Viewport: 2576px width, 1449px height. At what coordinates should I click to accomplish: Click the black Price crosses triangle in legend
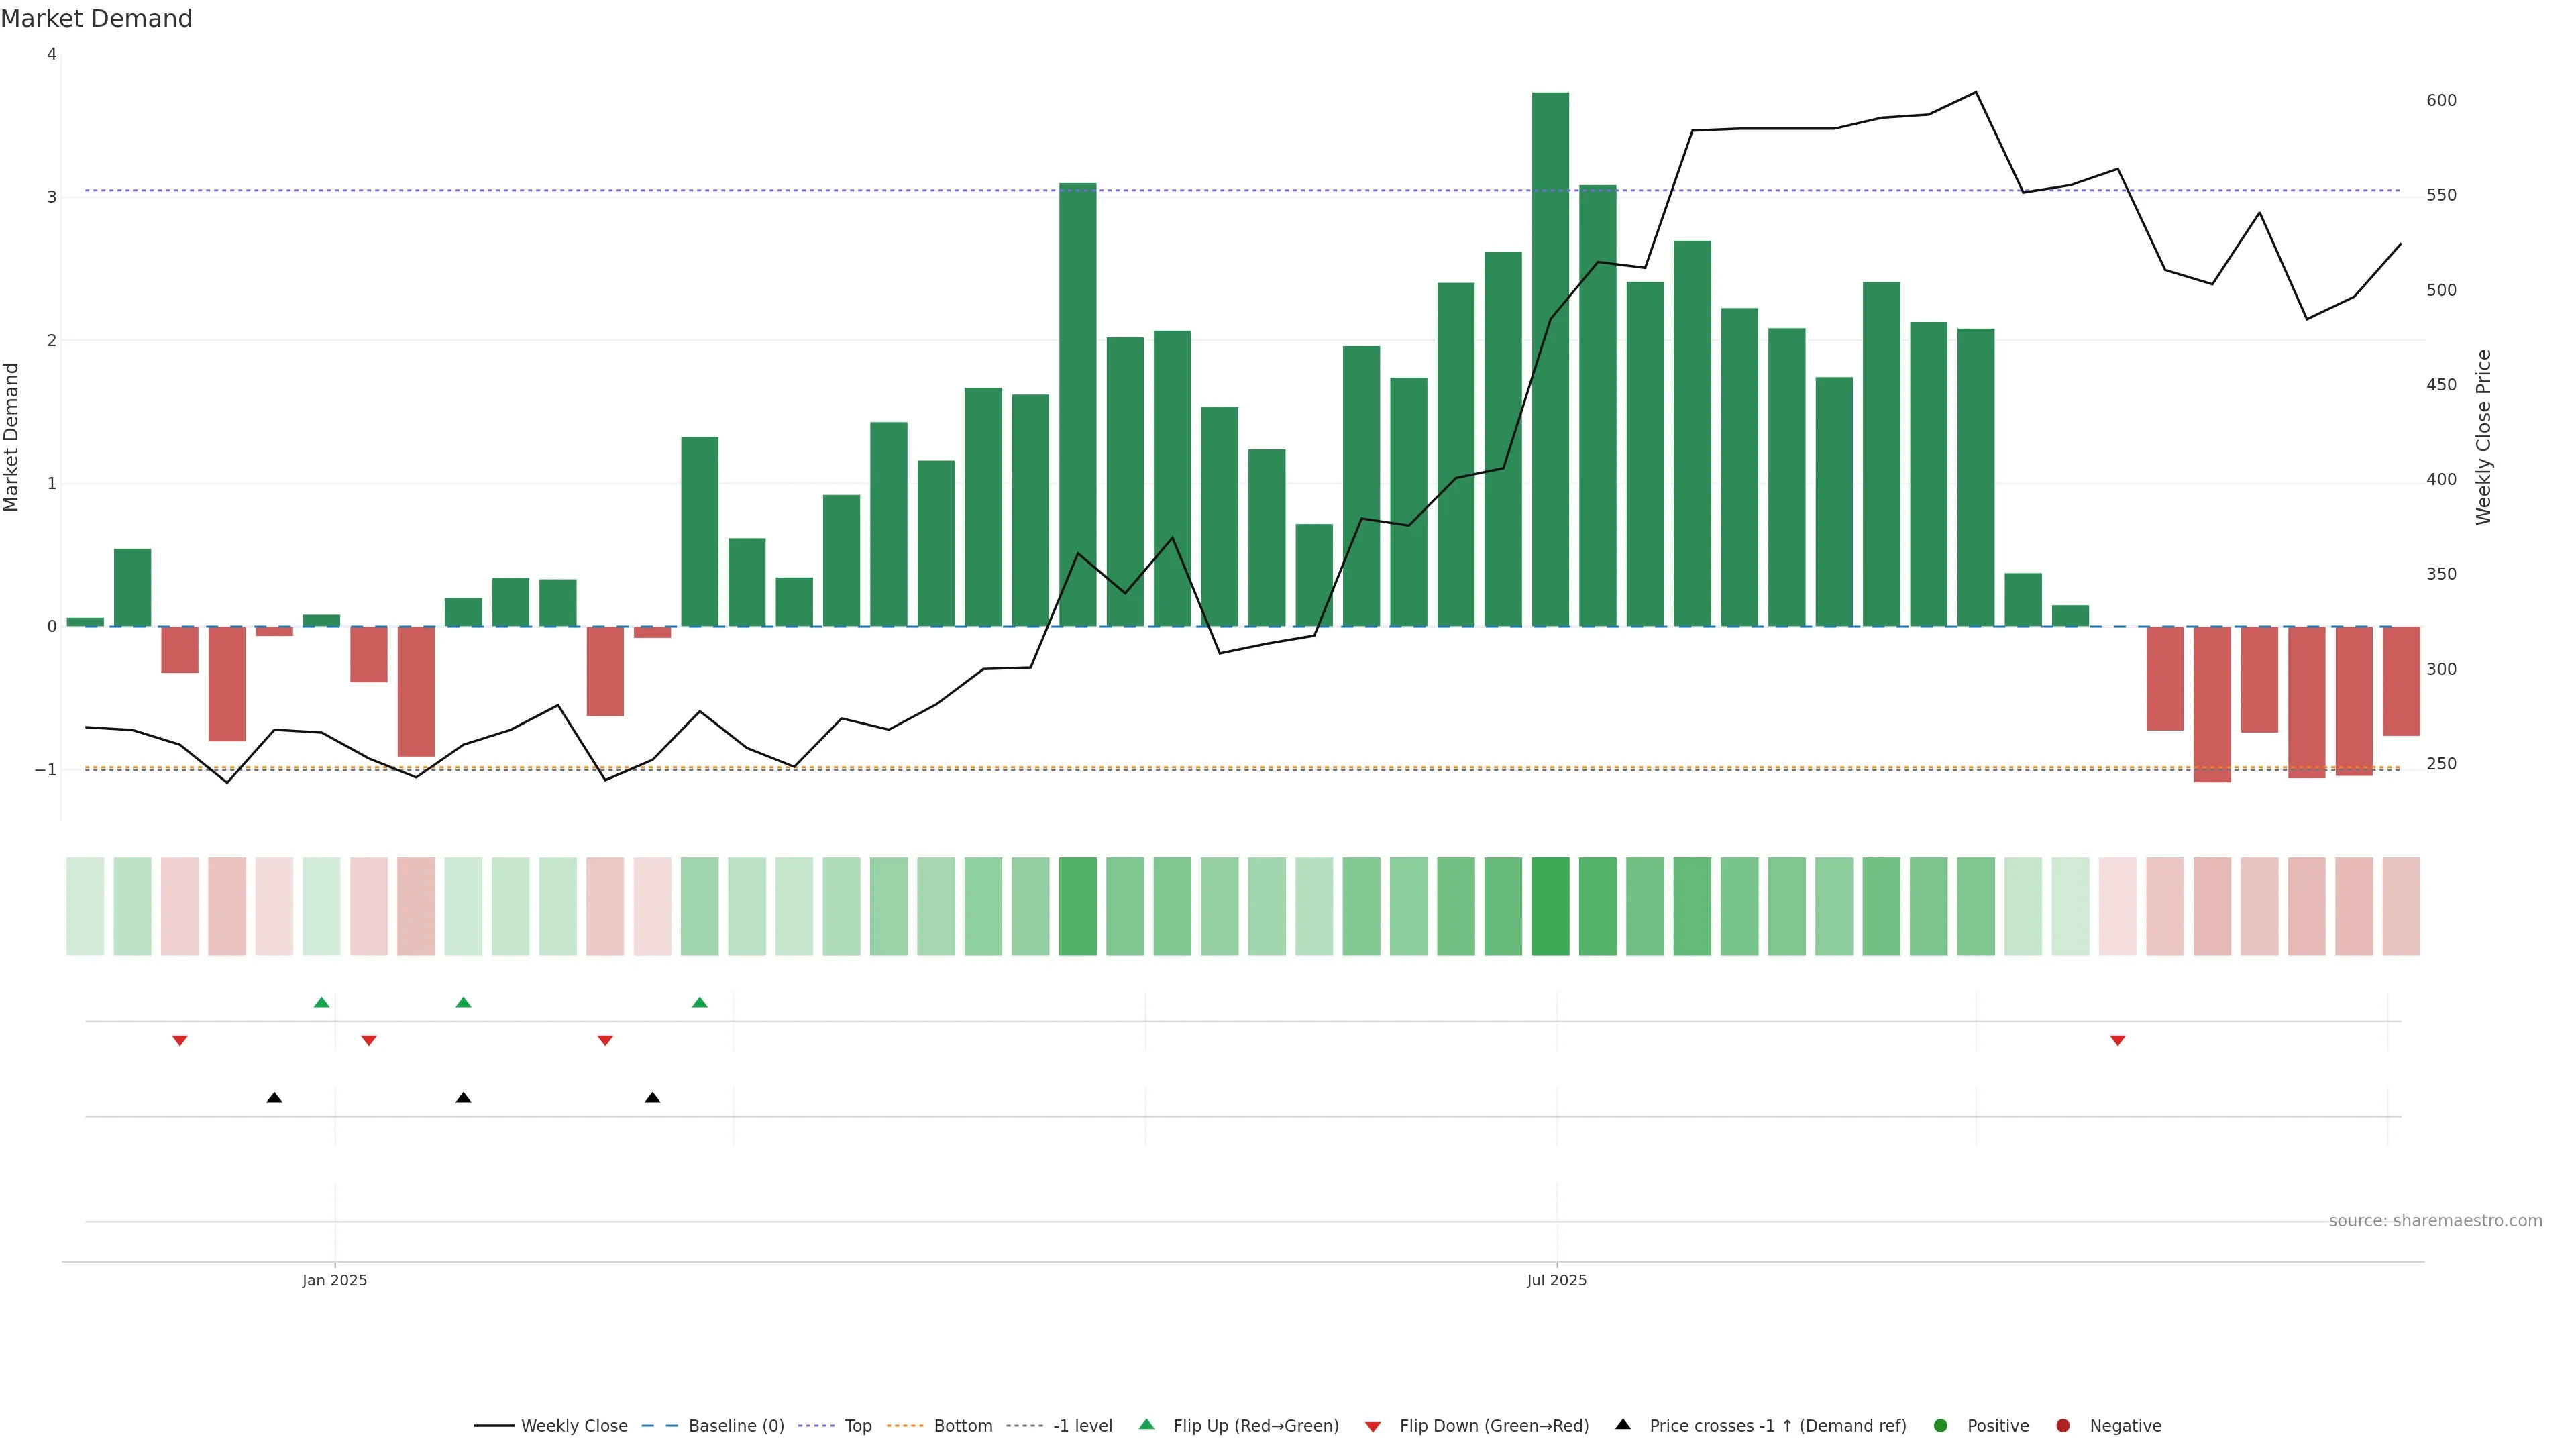[x=1623, y=1424]
